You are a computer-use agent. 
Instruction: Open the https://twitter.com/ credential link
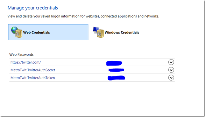[x=25, y=62]
